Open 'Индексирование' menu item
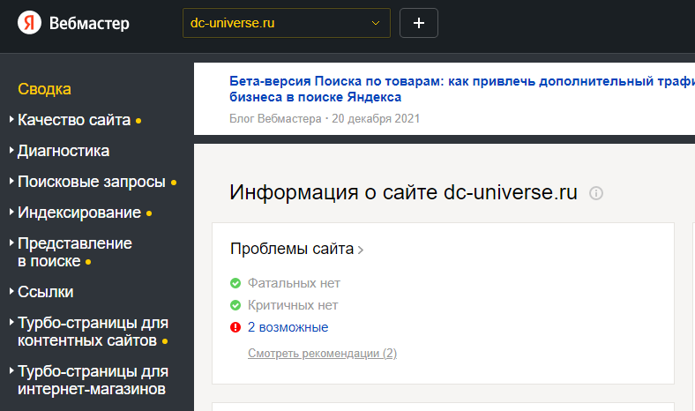Viewport: 695px width, 411px height. coord(79,213)
